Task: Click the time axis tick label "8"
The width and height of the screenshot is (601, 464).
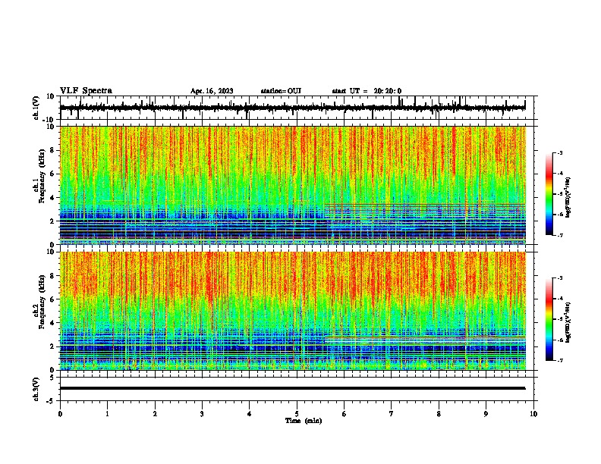Action: pos(439,414)
